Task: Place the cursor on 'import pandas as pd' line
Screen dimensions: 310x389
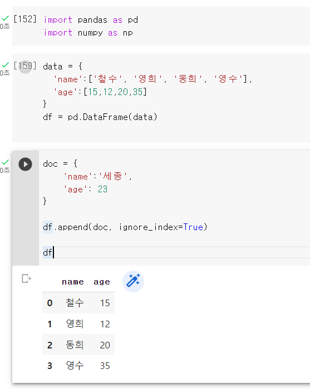Action: (x=91, y=20)
